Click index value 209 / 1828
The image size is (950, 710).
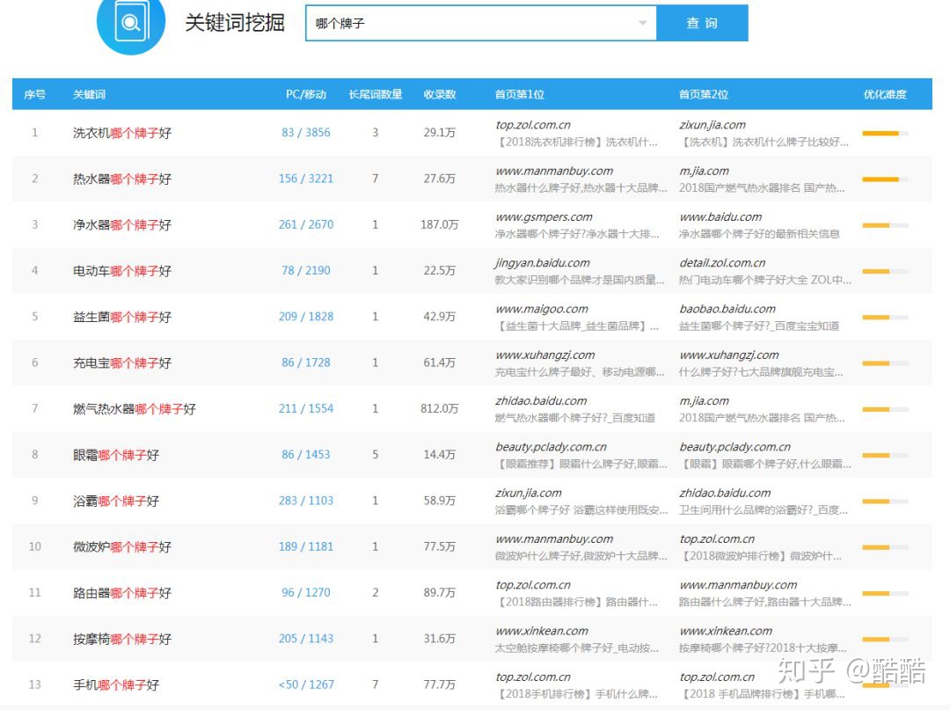coord(306,317)
